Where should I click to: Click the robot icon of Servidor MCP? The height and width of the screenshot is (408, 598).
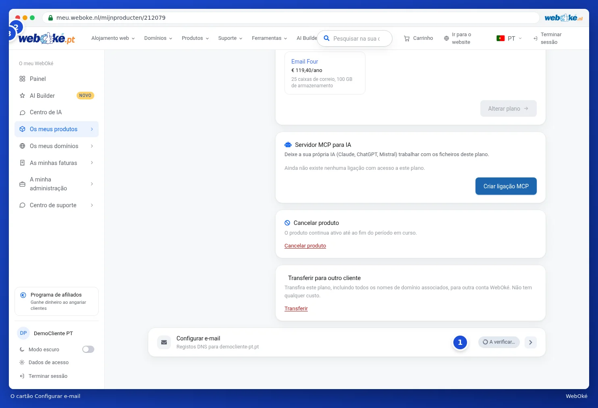pyautogui.click(x=288, y=145)
